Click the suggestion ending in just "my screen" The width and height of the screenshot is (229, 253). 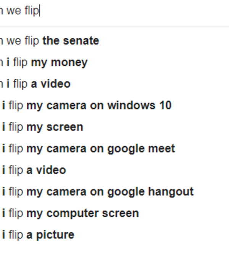pyautogui.click(x=43, y=127)
